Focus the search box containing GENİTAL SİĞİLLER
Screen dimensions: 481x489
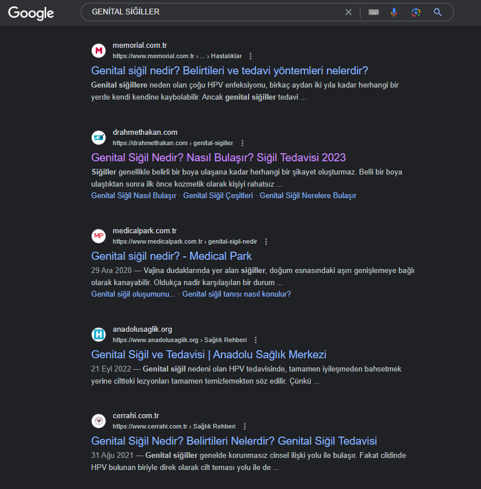[x=216, y=12]
